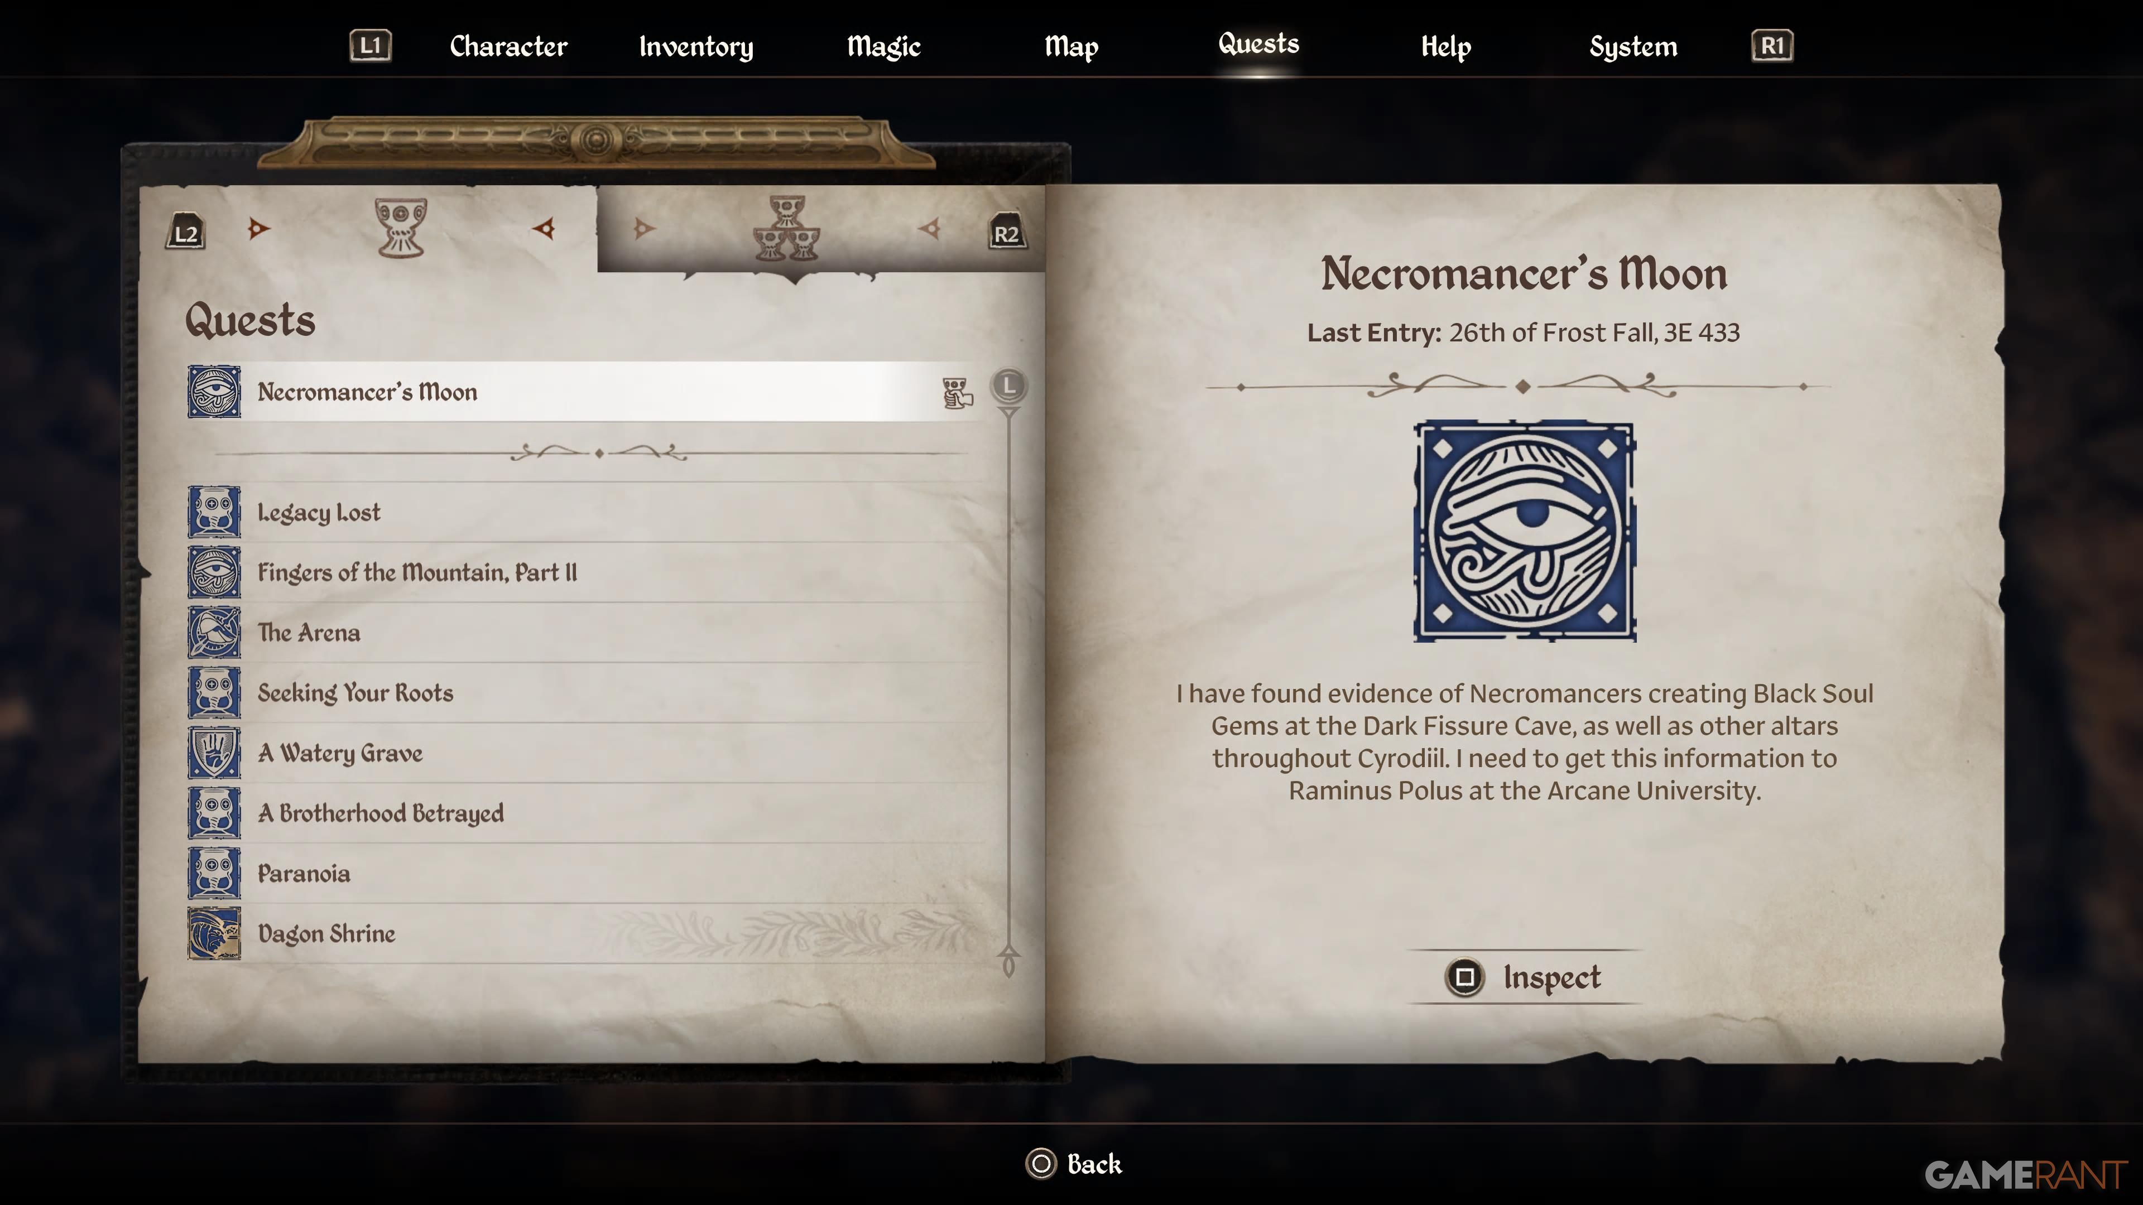The image size is (2143, 1205).
Task: Click the large eye emblem of Necromancer's Moon
Action: 1524,532
